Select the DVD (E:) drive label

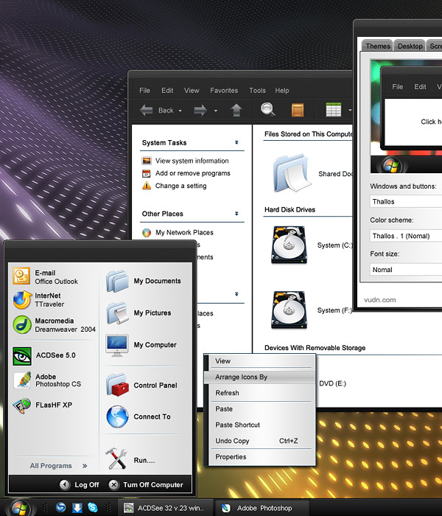coord(332,383)
